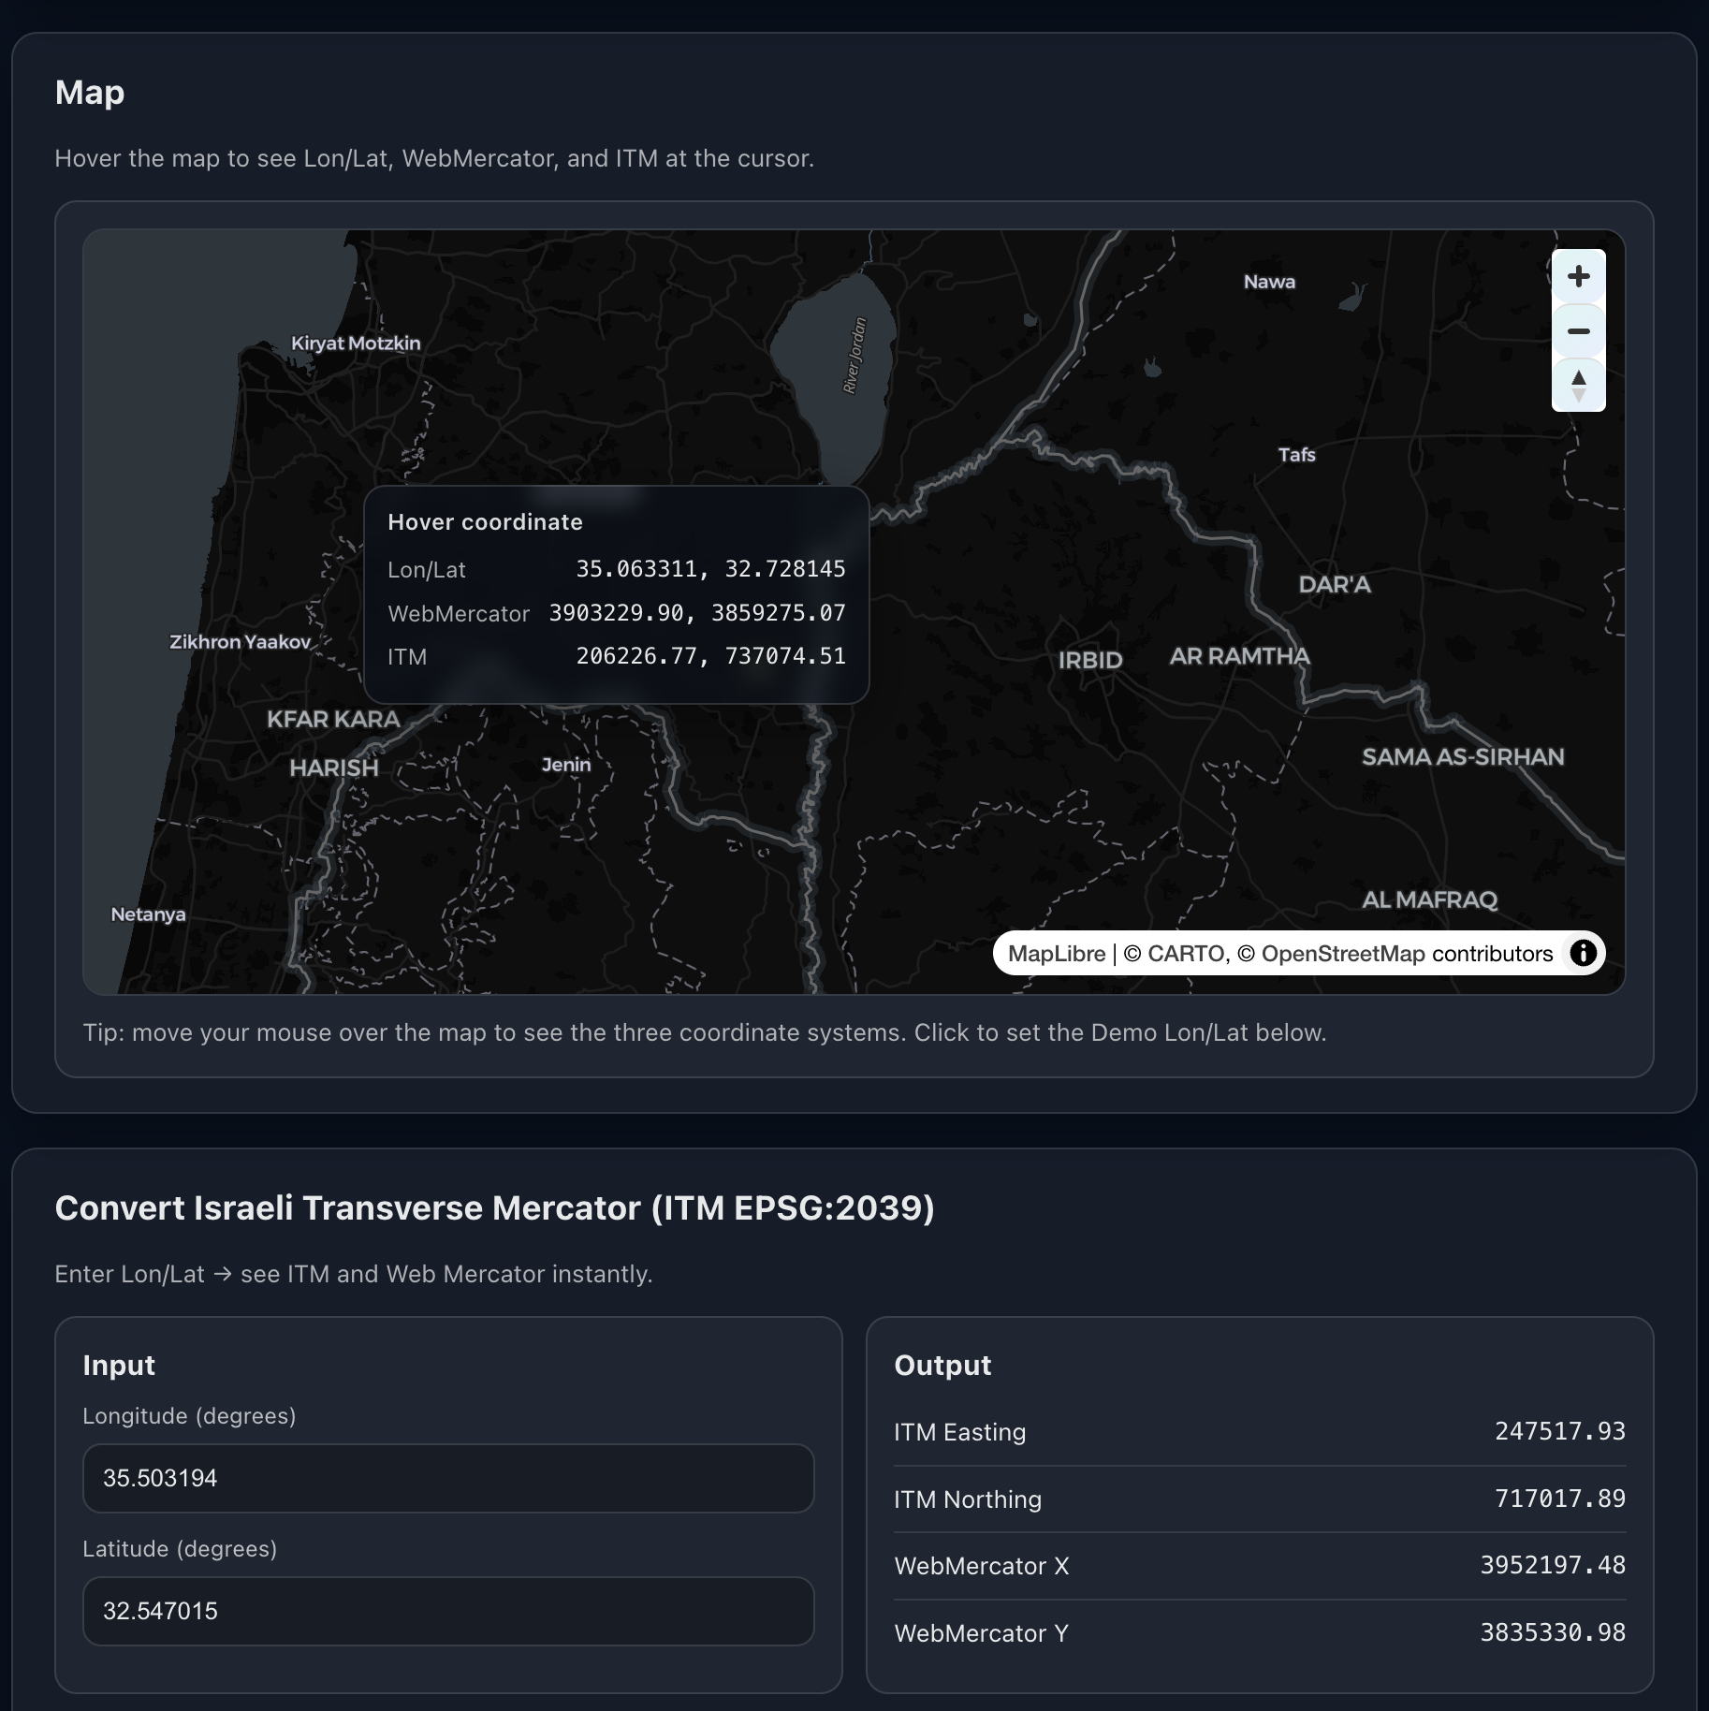This screenshot has height=1711, width=1709.
Task: Click the minus button in map controls
Action: coord(1579,332)
